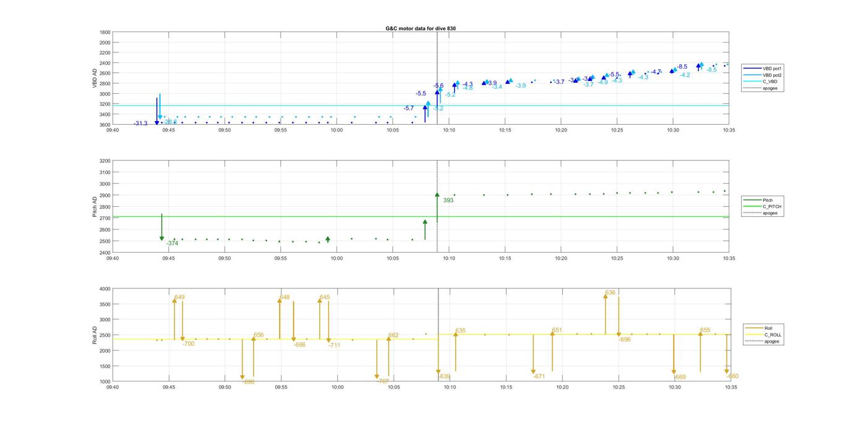Click the roll-up arrow labeled 636

point(606,314)
